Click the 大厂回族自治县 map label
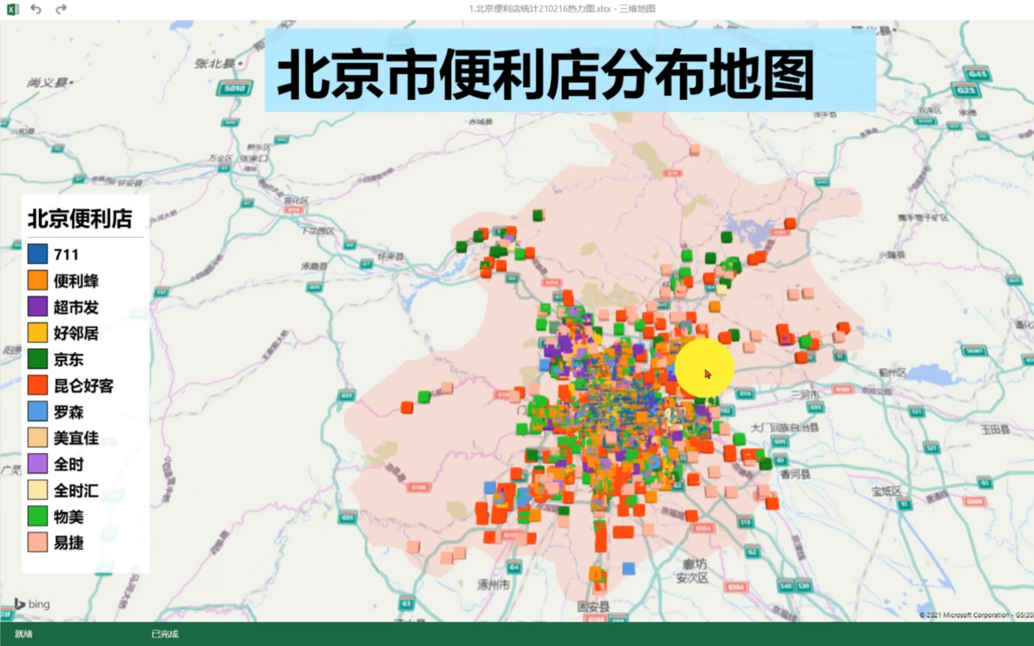The height and width of the screenshot is (646, 1034). click(x=785, y=428)
